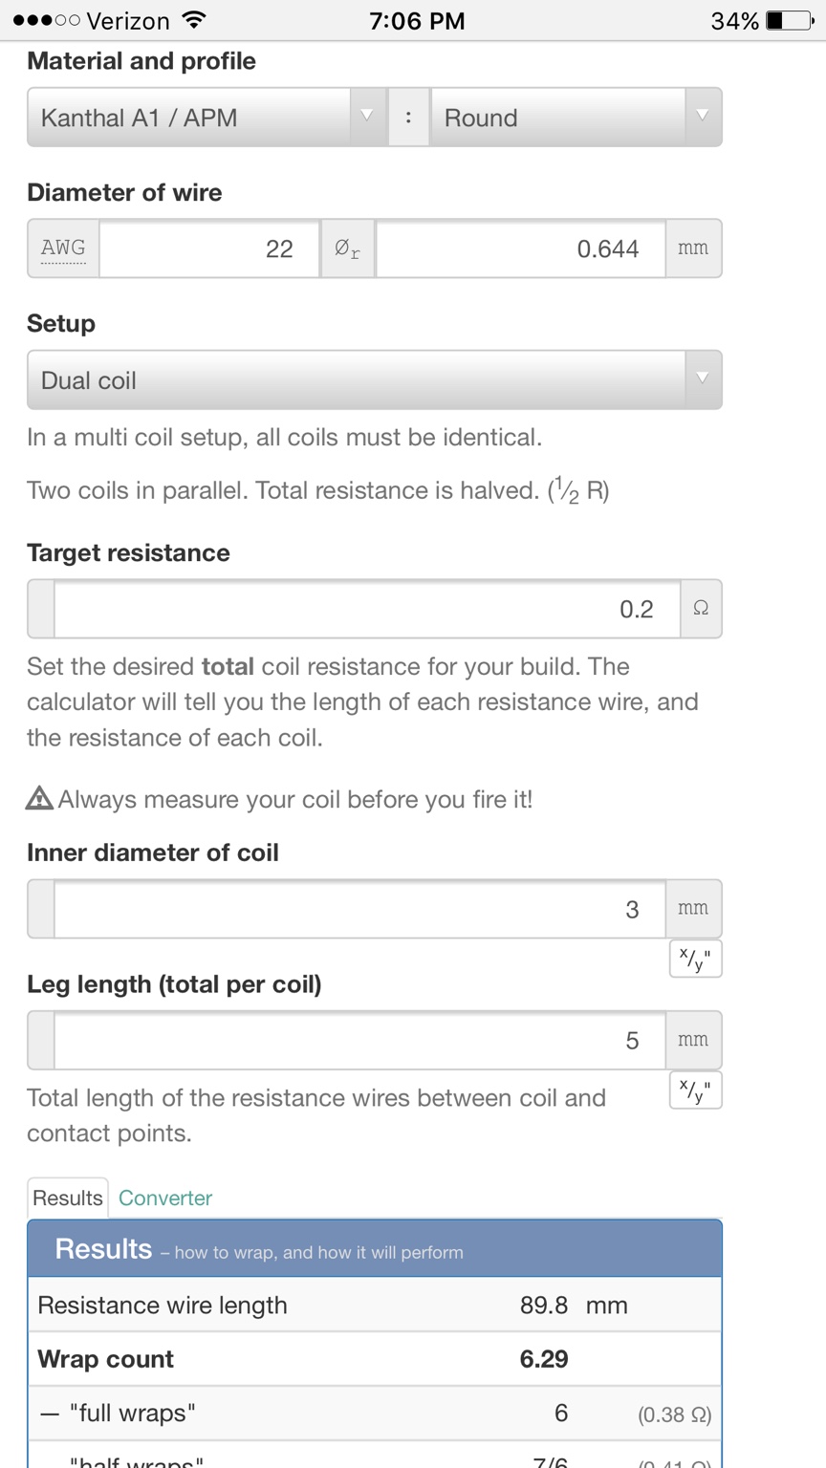Click the AWG unit label

tap(63, 248)
